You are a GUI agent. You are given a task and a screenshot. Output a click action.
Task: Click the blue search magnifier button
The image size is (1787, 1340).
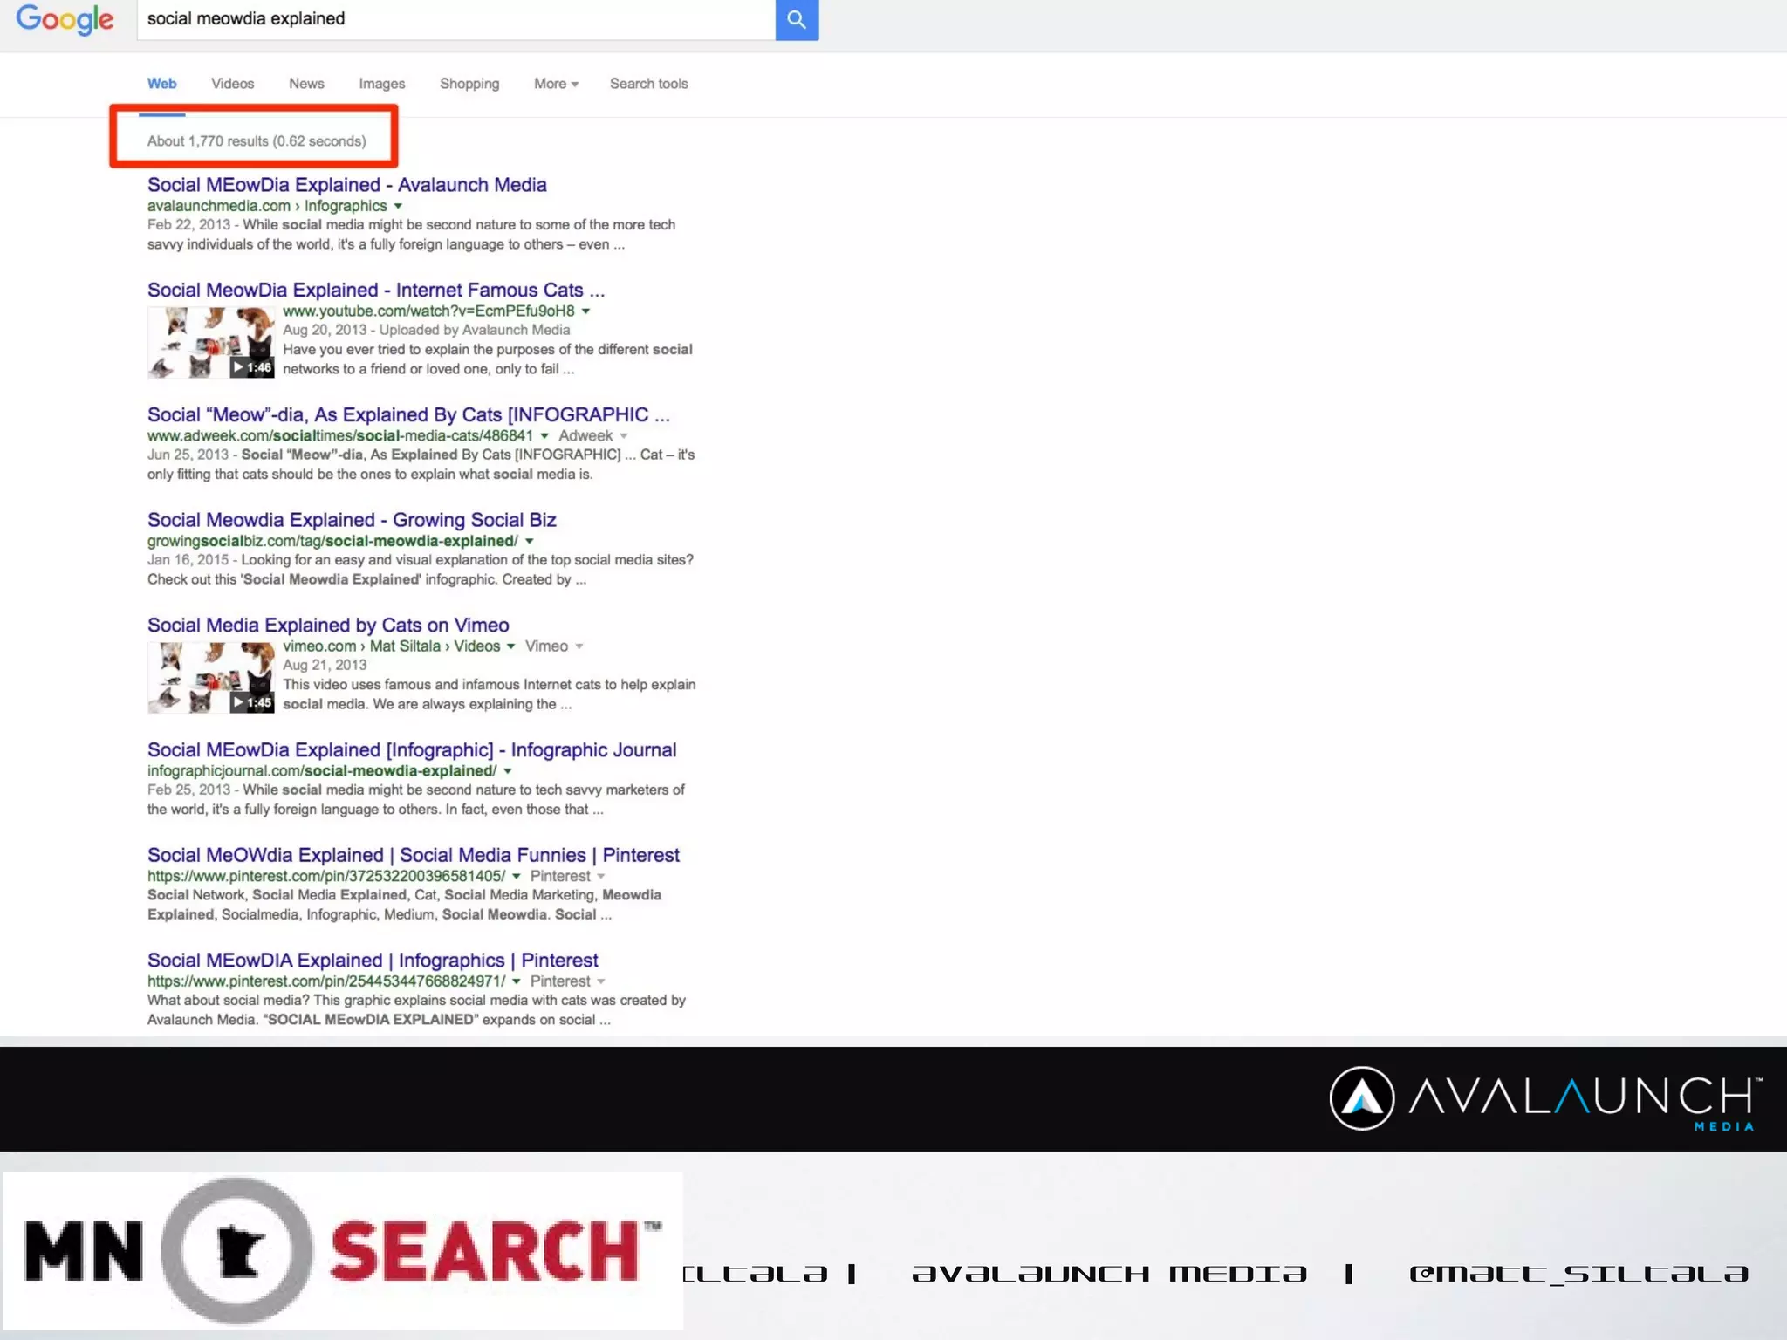(797, 19)
